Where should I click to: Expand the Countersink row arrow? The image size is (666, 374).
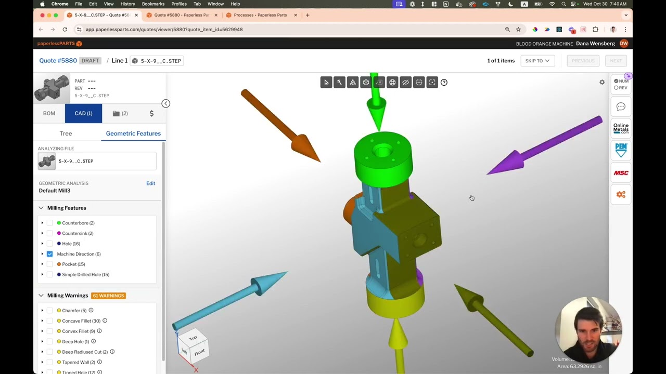point(42,233)
